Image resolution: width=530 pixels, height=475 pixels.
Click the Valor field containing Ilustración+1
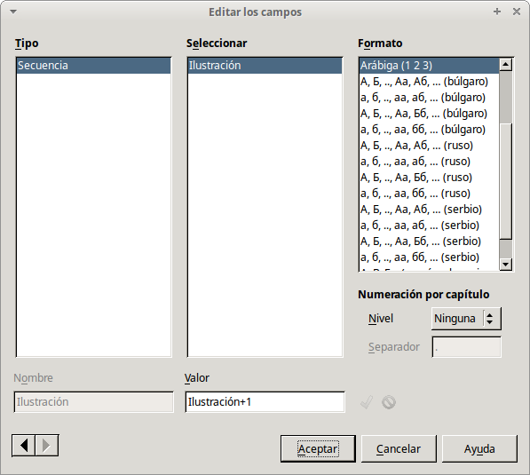(x=265, y=402)
